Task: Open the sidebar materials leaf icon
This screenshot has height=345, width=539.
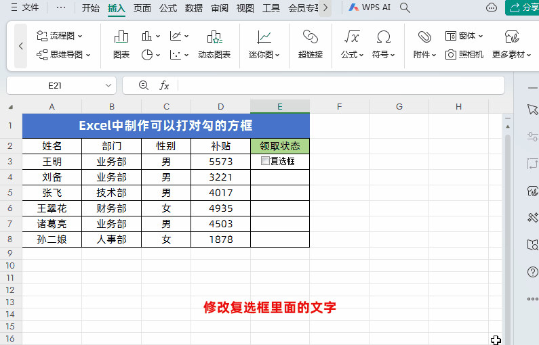Action: click(532, 191)
